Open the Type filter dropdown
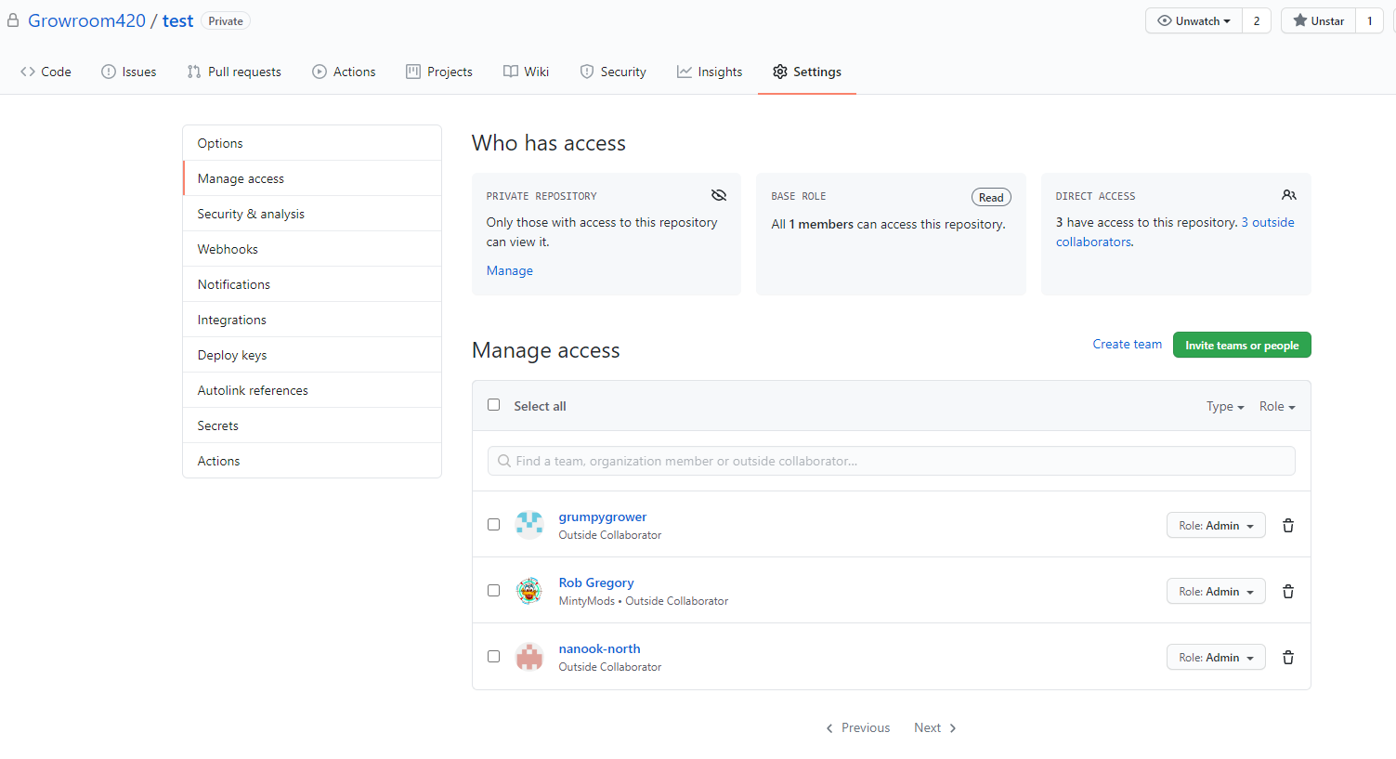 coord(1224,407)
